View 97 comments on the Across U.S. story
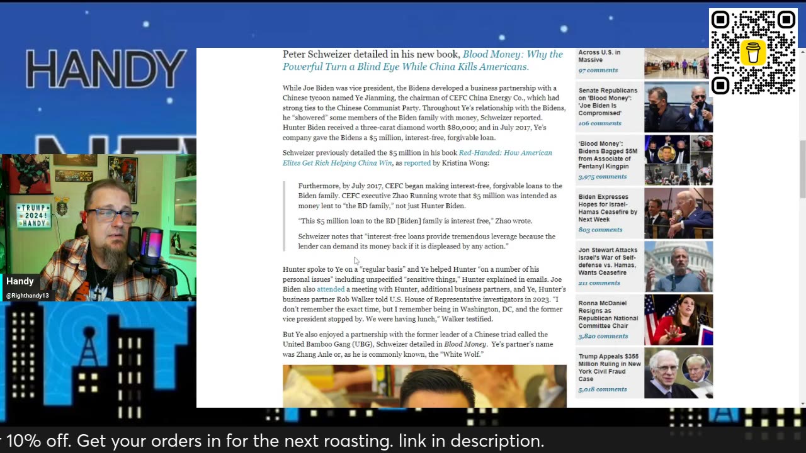806x453 pixels. [598, 70]
